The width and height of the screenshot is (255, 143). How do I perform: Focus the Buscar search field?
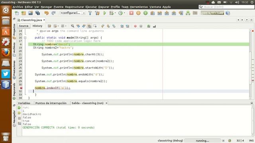click(226, 7)
